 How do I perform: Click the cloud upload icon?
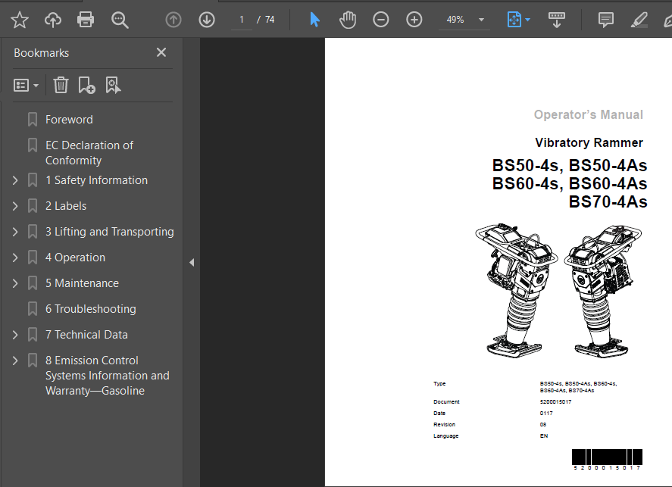pyautogui.click(x=53, y=20)
